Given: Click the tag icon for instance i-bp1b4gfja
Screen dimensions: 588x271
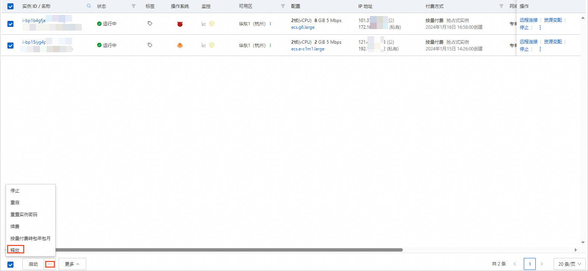Looking at the screenshot, I should [x=150, y=24].
